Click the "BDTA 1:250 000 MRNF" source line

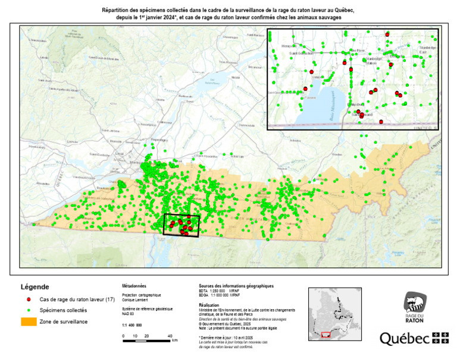(219, 291)
